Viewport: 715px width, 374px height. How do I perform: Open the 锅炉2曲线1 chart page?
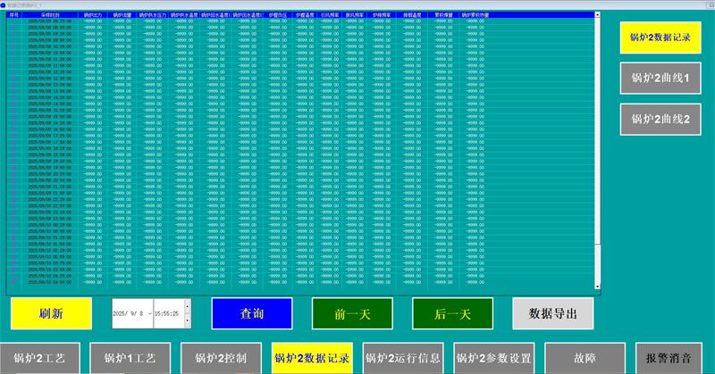point(660,79)
